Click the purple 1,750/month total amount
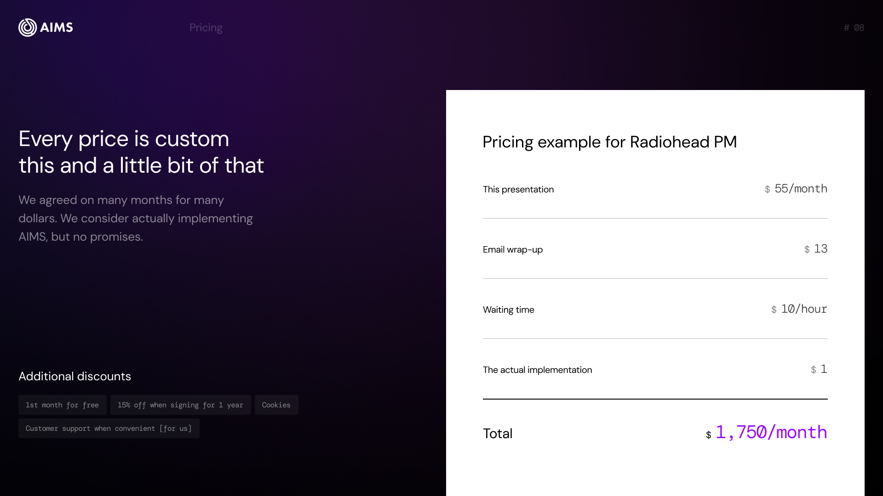Viewport: 883px width, 496px height. click(771, 432)
